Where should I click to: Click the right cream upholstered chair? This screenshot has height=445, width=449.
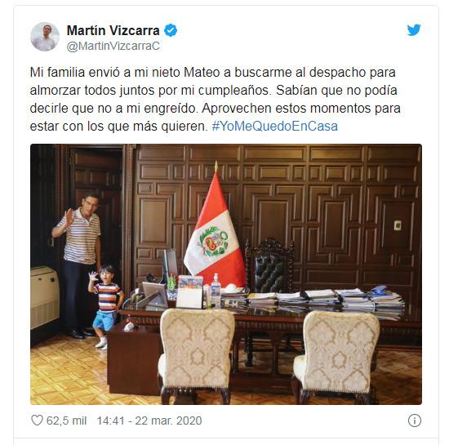pos(336,357)
